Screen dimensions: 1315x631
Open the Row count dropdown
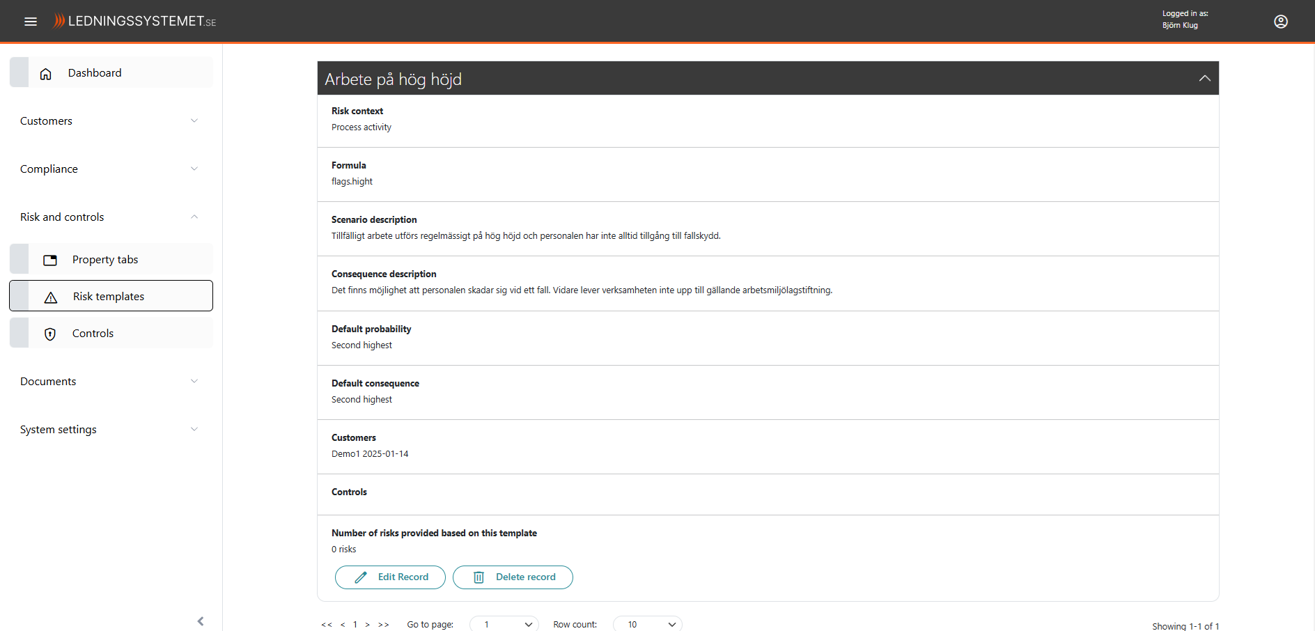pos(648,624)
